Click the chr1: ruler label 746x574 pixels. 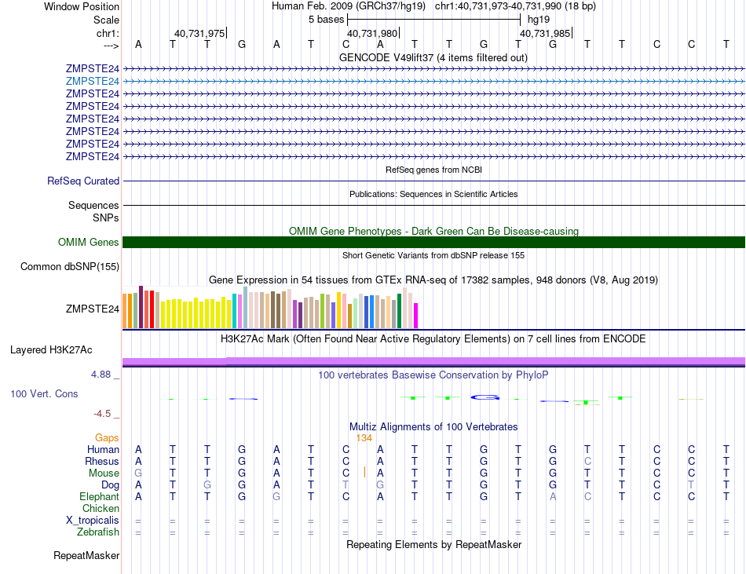click(108, 33)
